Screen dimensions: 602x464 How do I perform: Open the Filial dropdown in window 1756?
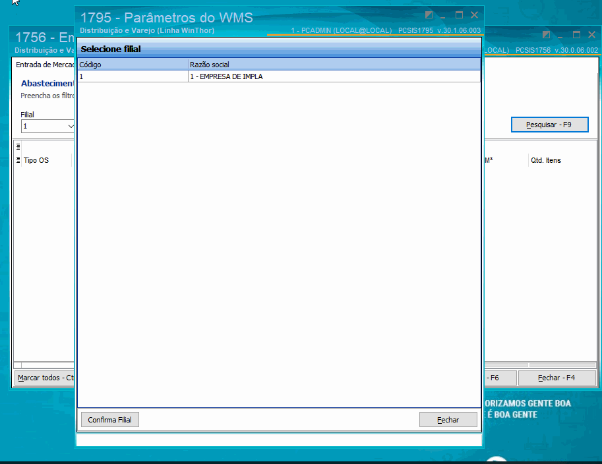point(71,127)
